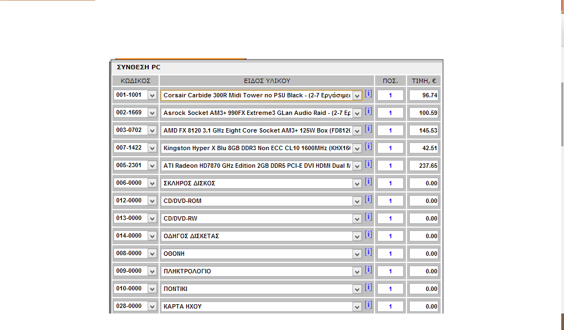Open info icon for ΣΚΛΗΡΟΣ ΔΙΣΚΟΣ row
This screenshot has width=564, height=330.
click(x=368, y=182)
